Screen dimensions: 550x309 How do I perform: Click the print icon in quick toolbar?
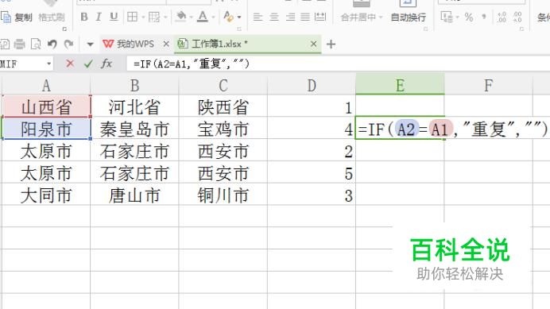tap(20, 44)
